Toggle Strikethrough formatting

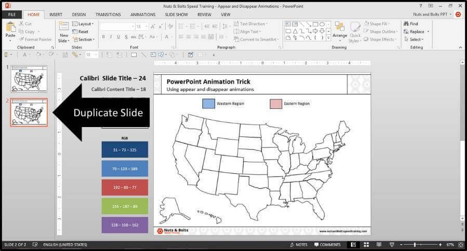pos(134,37)
